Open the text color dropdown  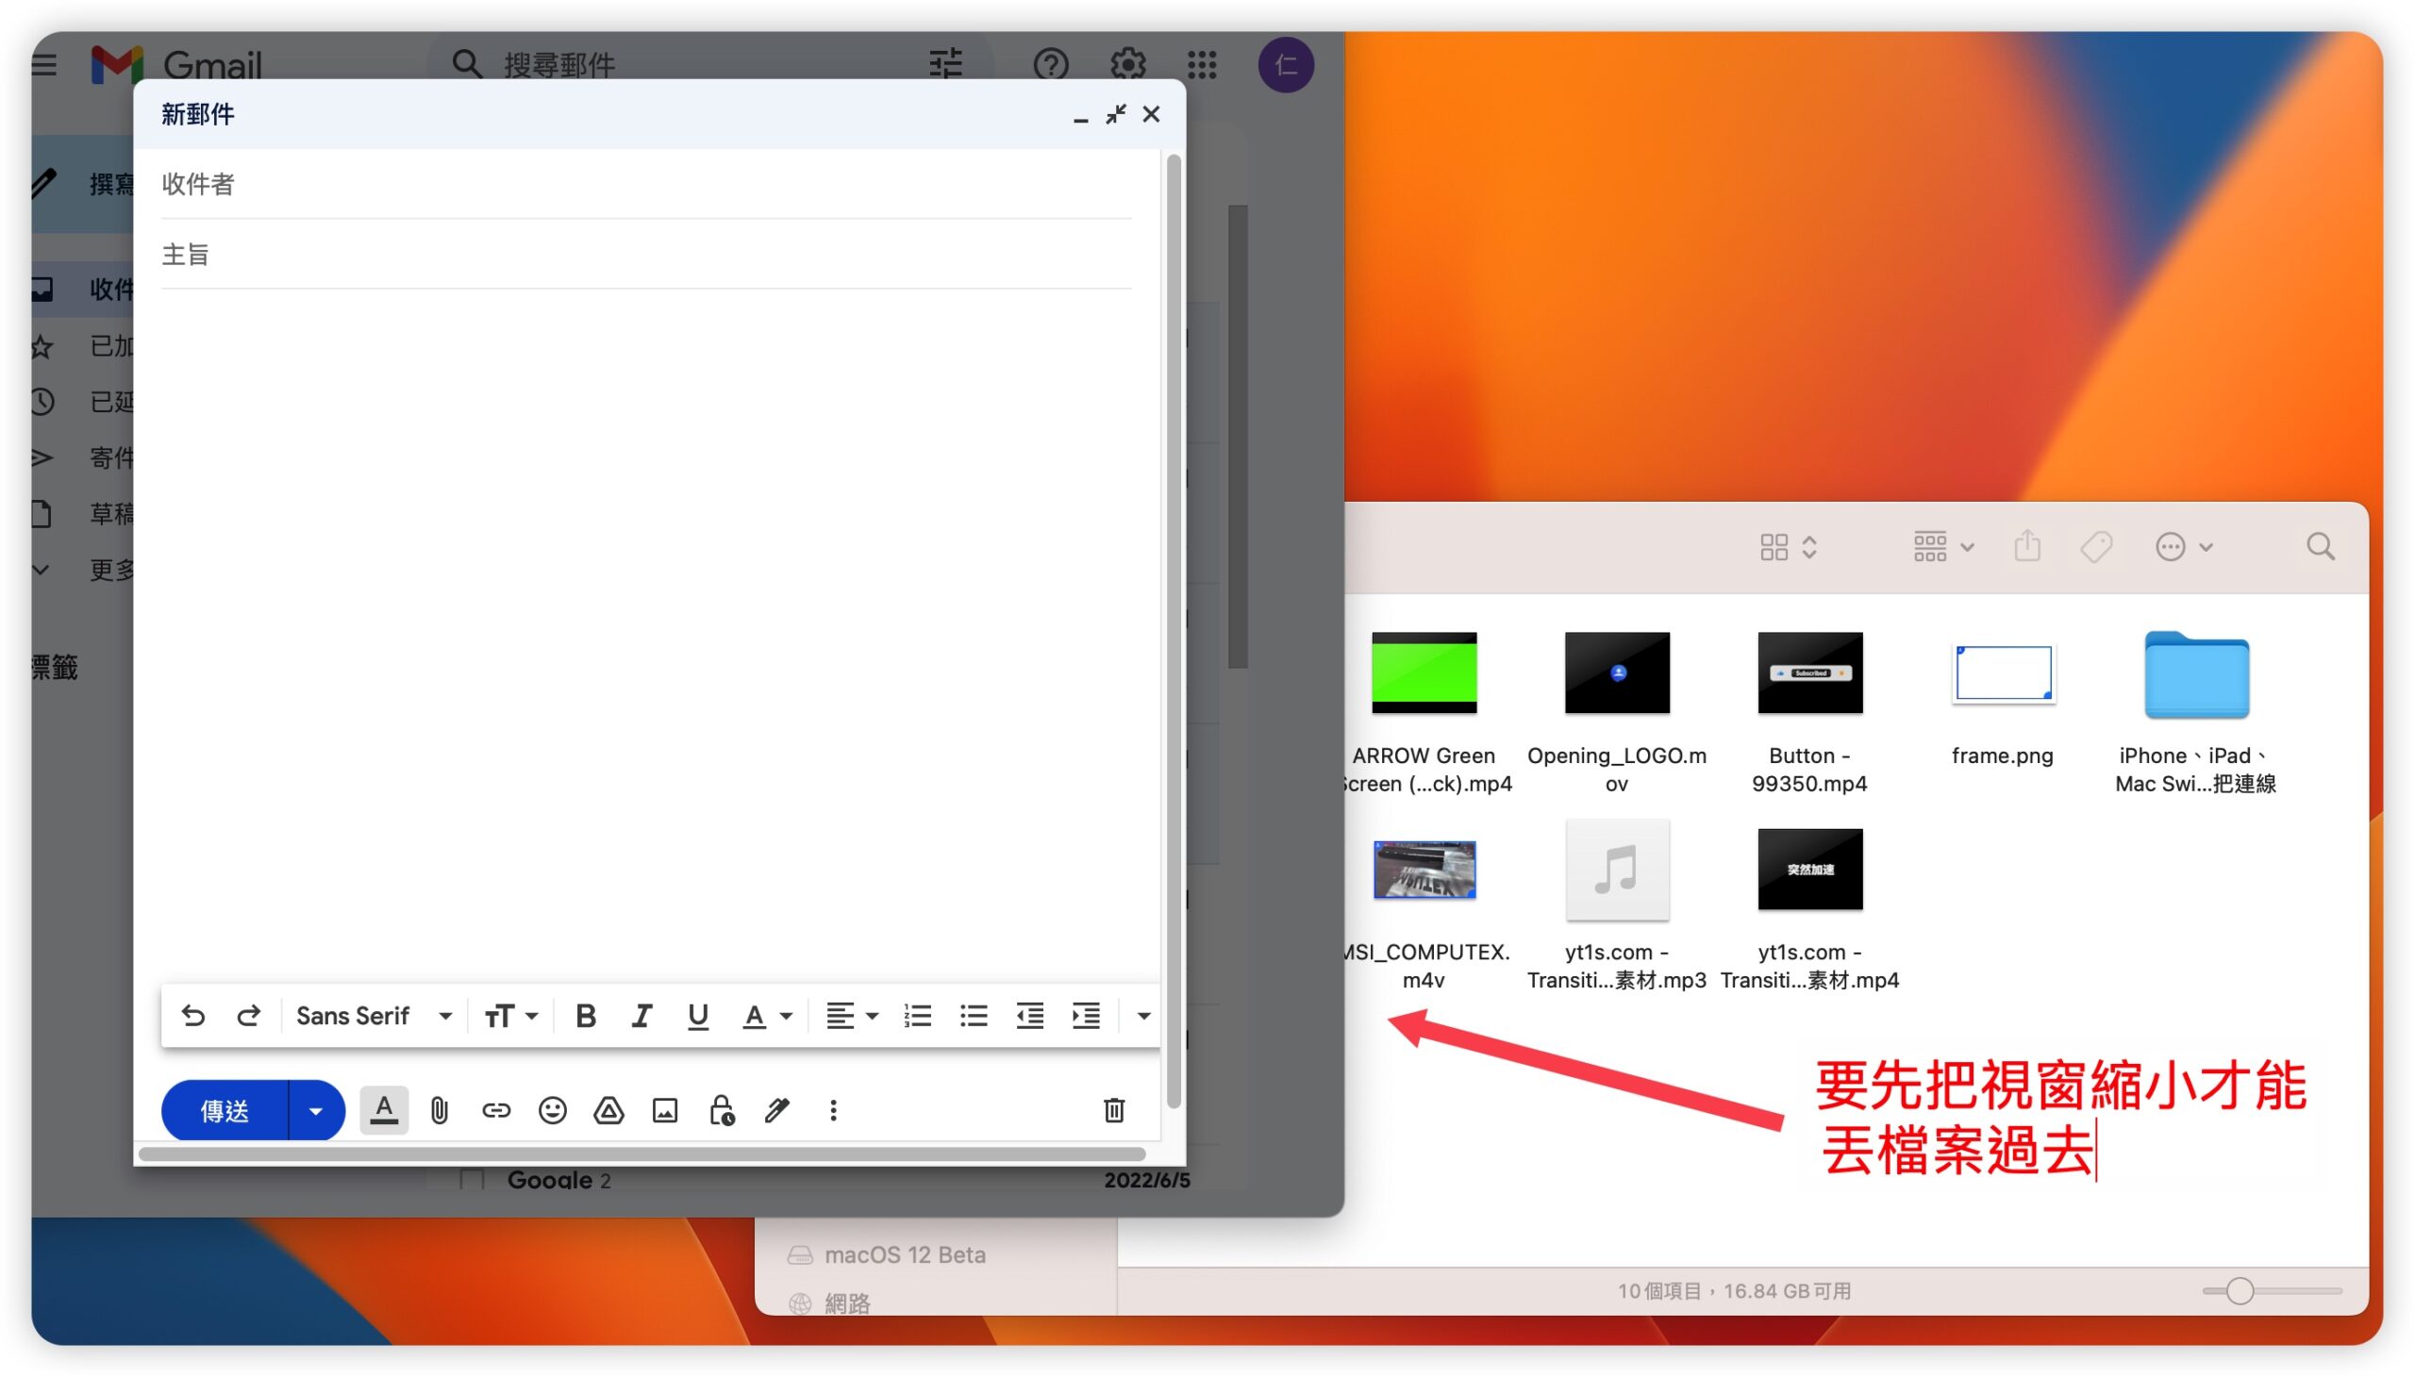(767, 1016)
